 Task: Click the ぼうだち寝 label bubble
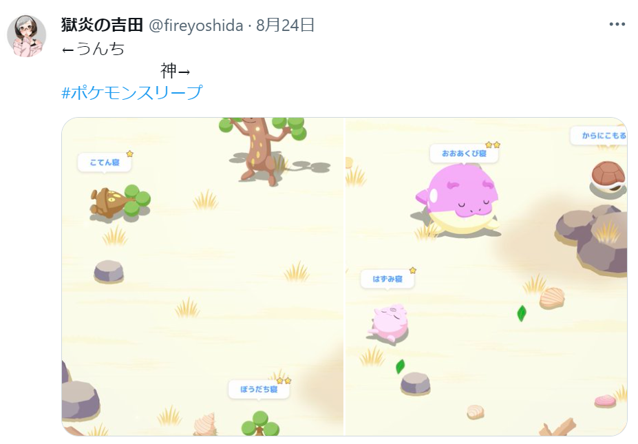pos(259,390)
